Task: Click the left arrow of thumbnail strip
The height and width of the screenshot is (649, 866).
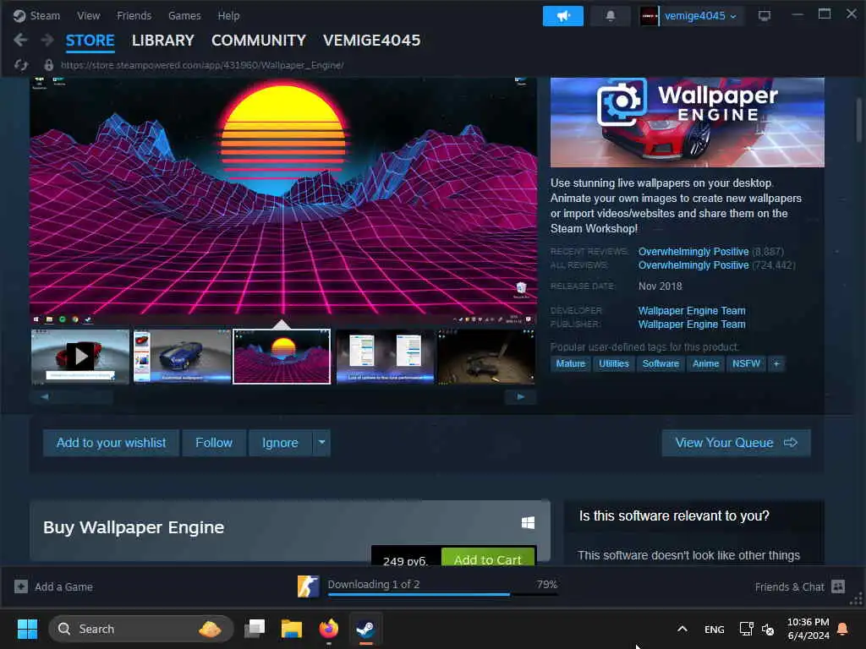Action: coord(45,396)
